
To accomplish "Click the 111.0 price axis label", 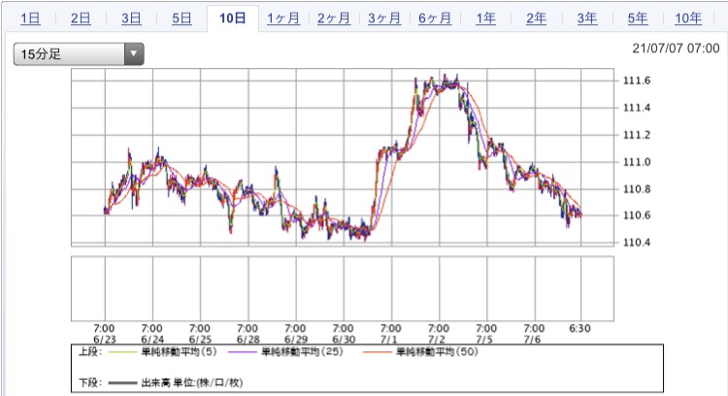I will point(637,162).
